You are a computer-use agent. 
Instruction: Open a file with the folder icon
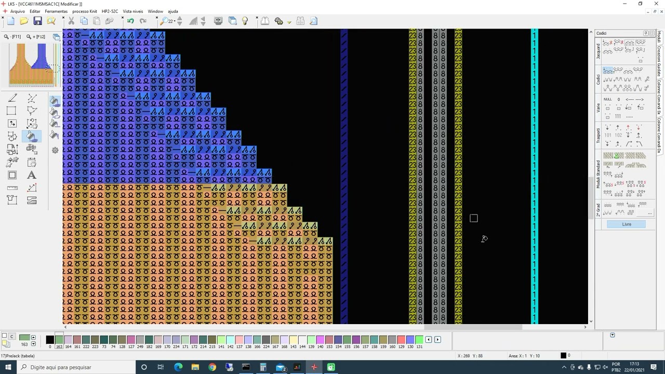click(24, 21)
